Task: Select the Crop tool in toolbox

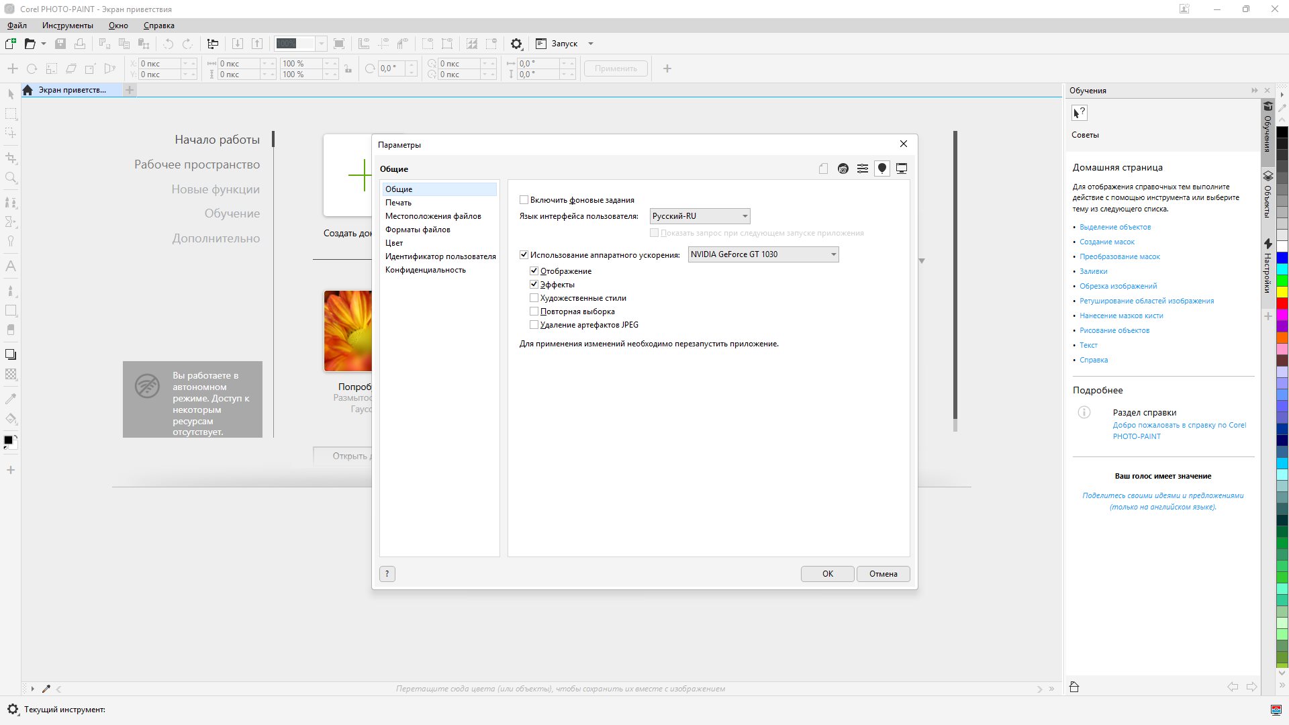Action: [11, 158]
